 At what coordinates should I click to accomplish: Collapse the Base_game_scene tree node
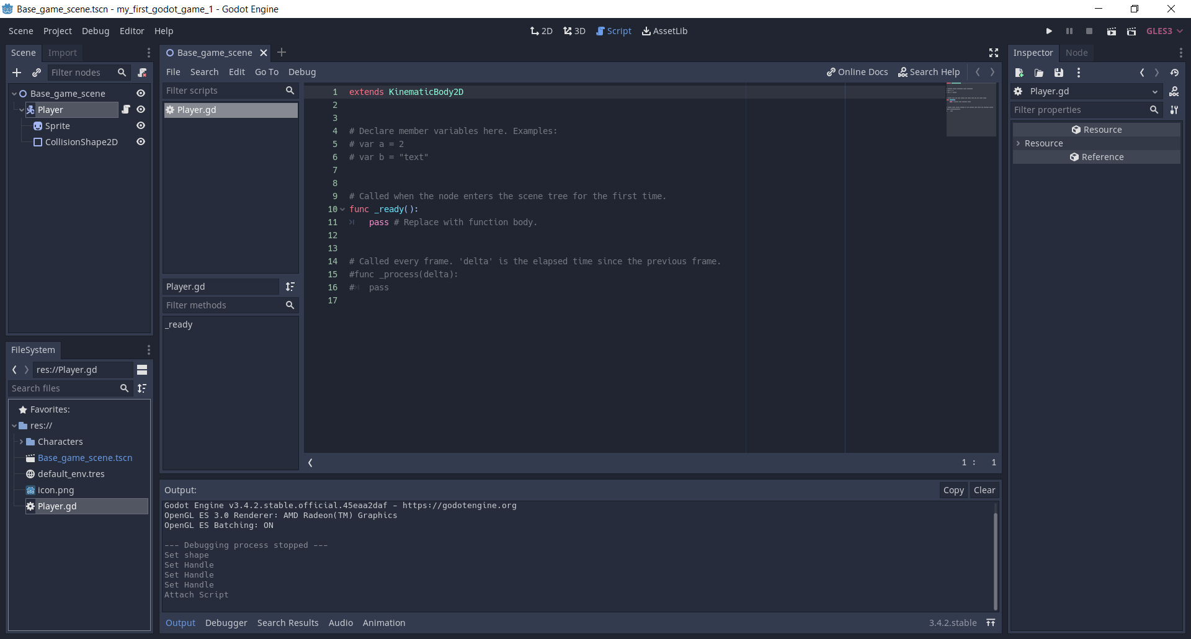point(14,94)
